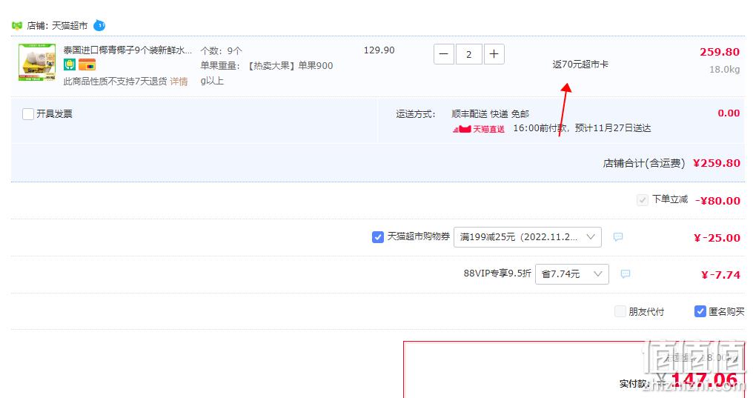This screenshot has height=398, width=753.
Task: Expand the 省7.74元 discount dropdown
Action: pyautogui.click(x=572, y=274)
